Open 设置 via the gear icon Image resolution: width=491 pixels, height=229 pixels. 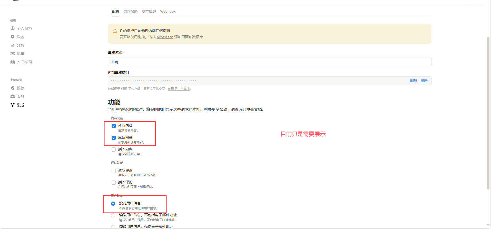pyautogui.click(x=12, y=37)
